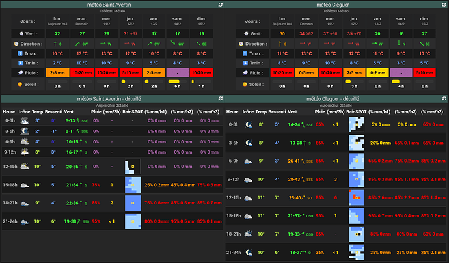449x263 pixels.
Task: Click the Direction compass icon in Cleguer table
Action: click(x=241, y=44)
